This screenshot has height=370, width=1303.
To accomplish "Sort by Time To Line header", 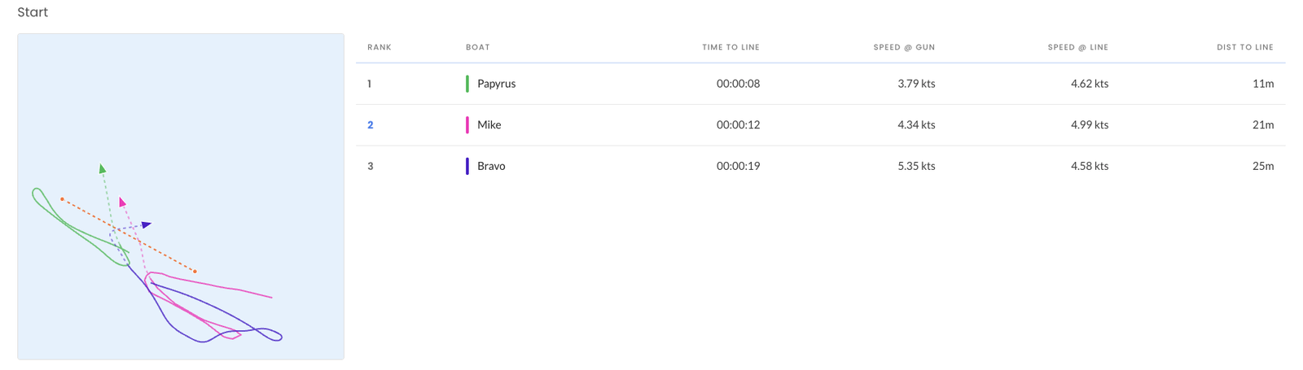I will coord(730,47).
